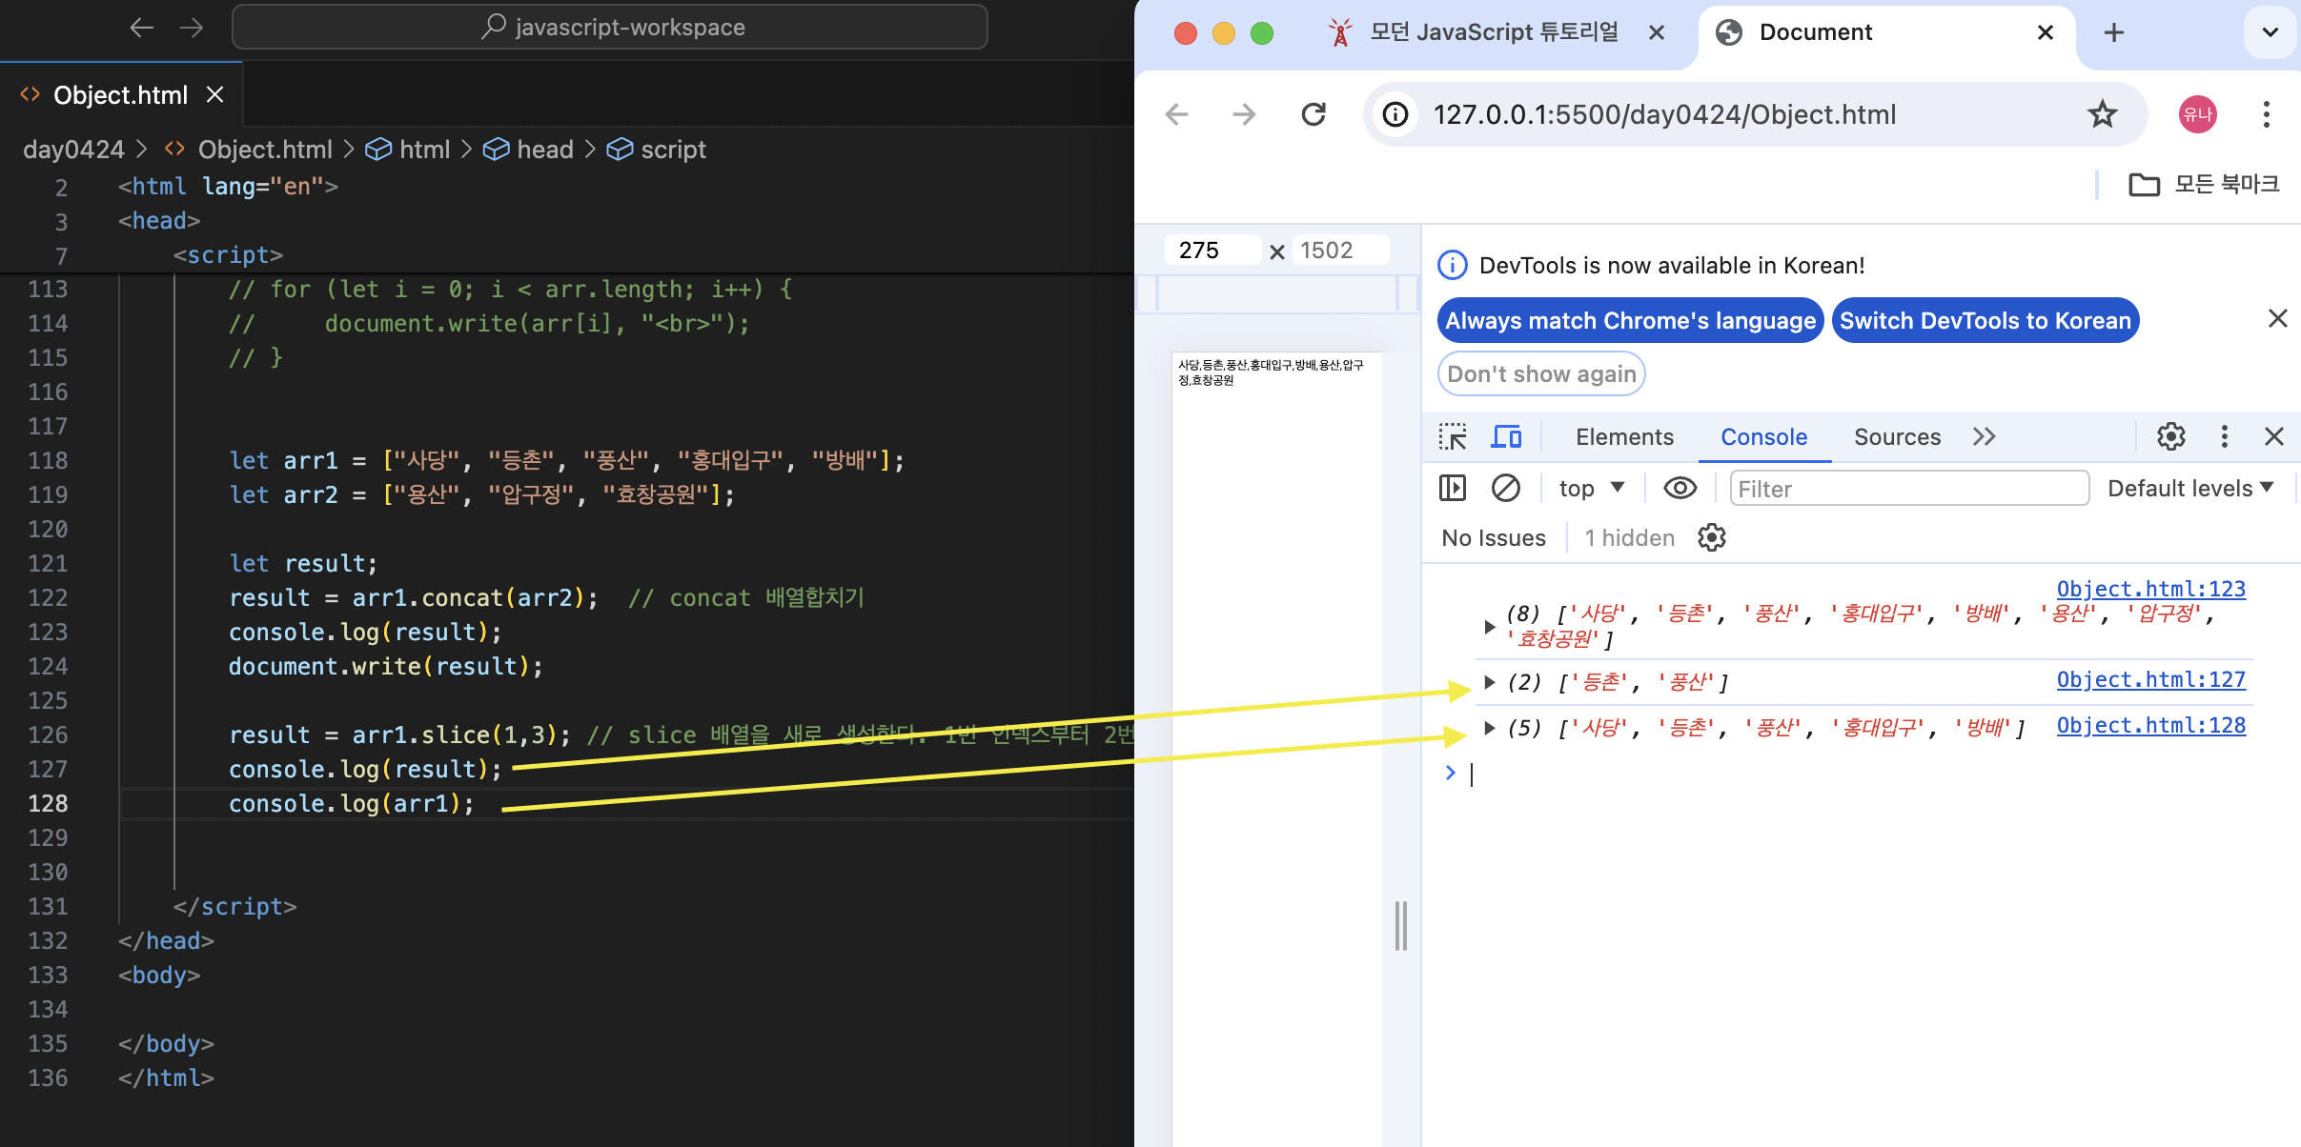This screenshot has height=1147, width=2301.
Task: Clear the console with the ban icon
Action: (1505, 489)
